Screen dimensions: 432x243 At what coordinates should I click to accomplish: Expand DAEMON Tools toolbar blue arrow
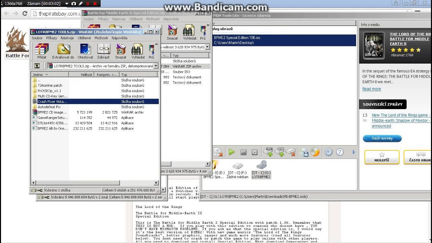pyautogui.click(x=354, y=152)
